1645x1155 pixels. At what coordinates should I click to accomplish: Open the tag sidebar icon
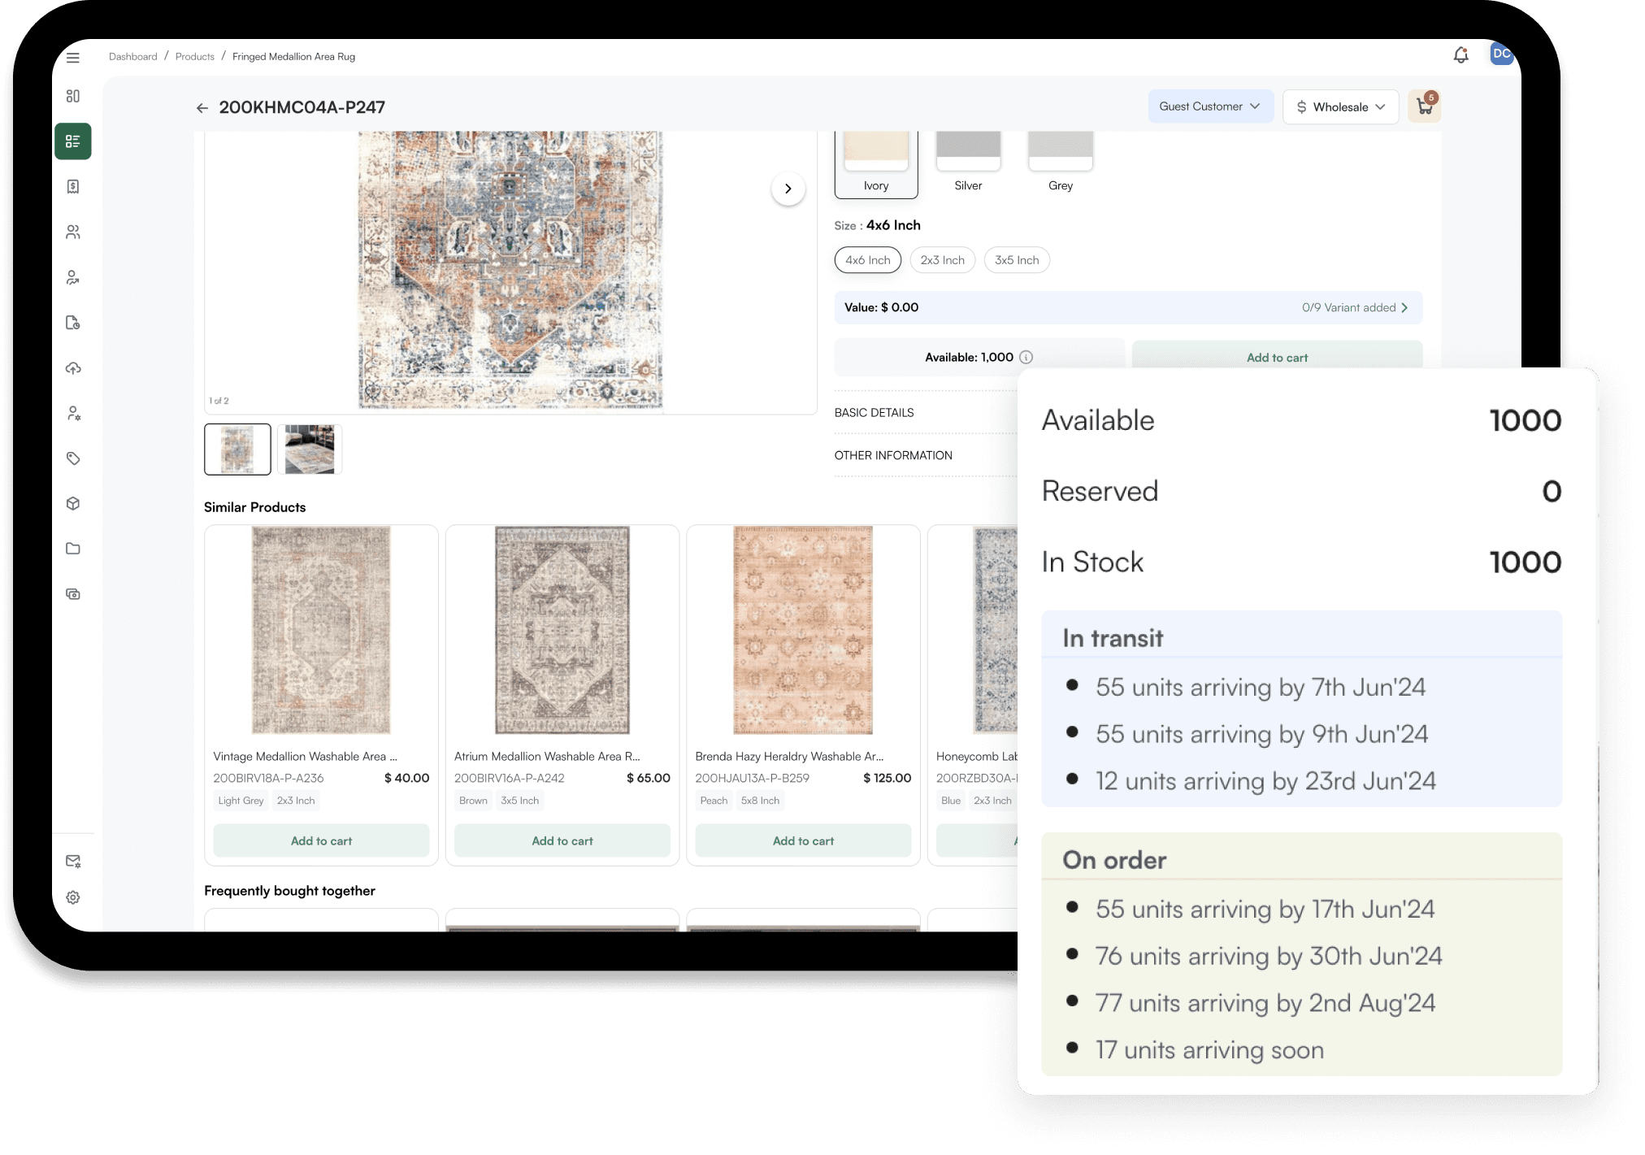point(73,458)
